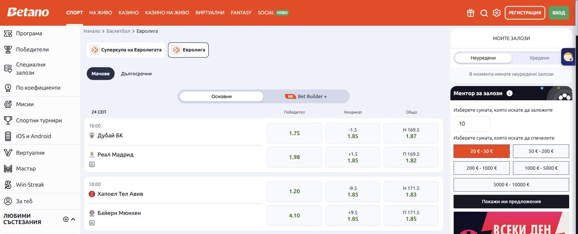Switch to Bet Builder + toggle
The image size is (578, 234).
306,96
